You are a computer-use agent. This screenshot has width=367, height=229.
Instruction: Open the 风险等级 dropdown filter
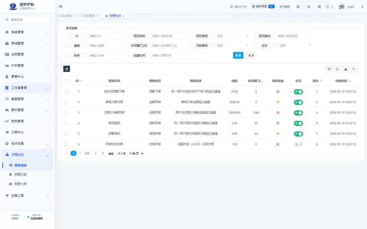coord(232,45)
